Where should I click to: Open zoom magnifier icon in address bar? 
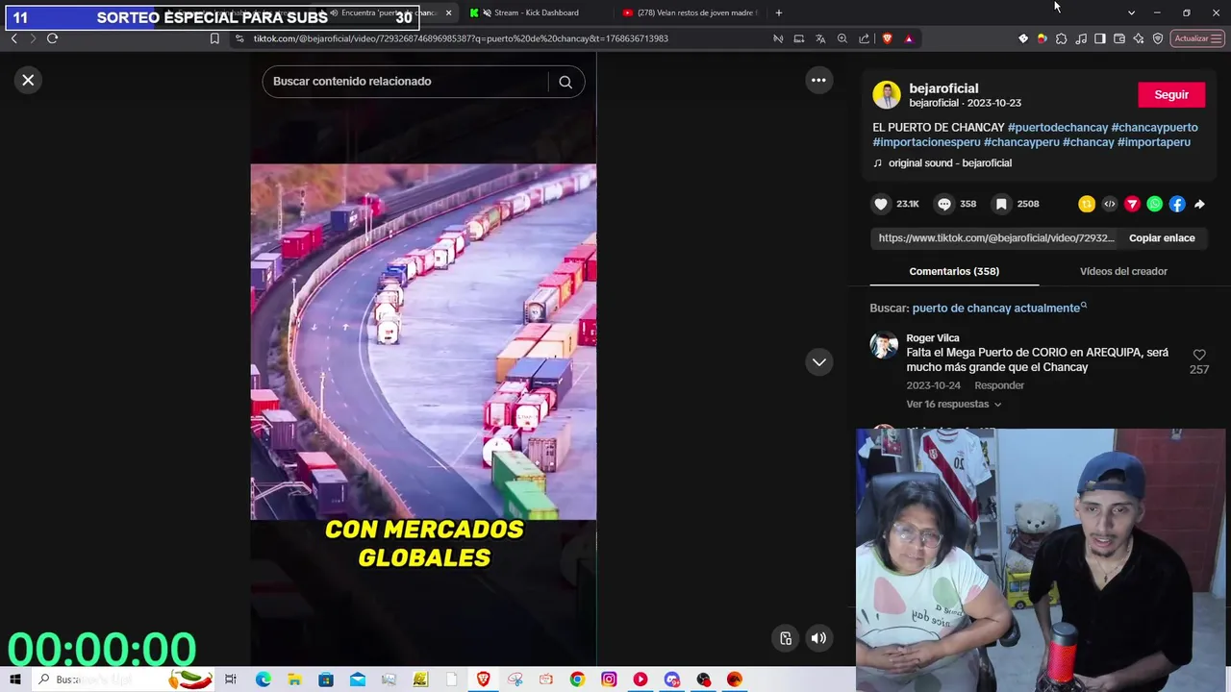click(842, 38)
